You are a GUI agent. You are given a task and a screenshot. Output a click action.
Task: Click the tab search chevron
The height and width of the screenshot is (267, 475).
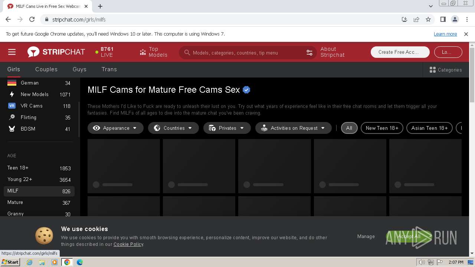click(x=430, y=6)
